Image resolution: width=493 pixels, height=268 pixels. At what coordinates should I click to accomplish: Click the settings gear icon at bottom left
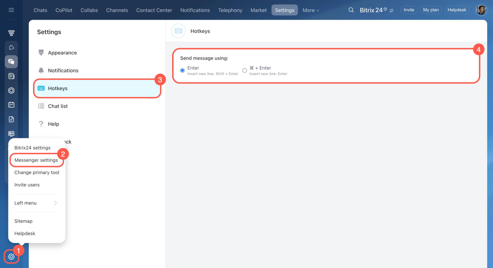tap(11, 257)
